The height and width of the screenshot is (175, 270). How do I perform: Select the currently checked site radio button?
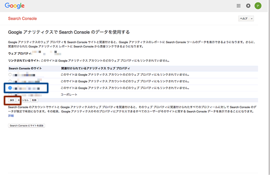(10, 88)
